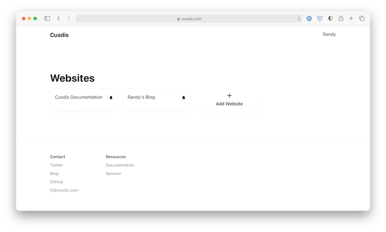
Task: Open the GitHub link
Action: (x=56, y=181)
